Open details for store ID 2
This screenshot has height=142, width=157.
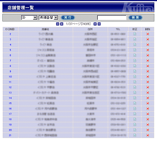[10, 34]
